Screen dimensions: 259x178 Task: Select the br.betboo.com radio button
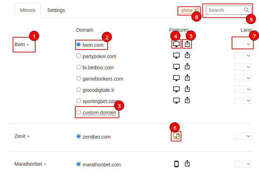[78, 67]
